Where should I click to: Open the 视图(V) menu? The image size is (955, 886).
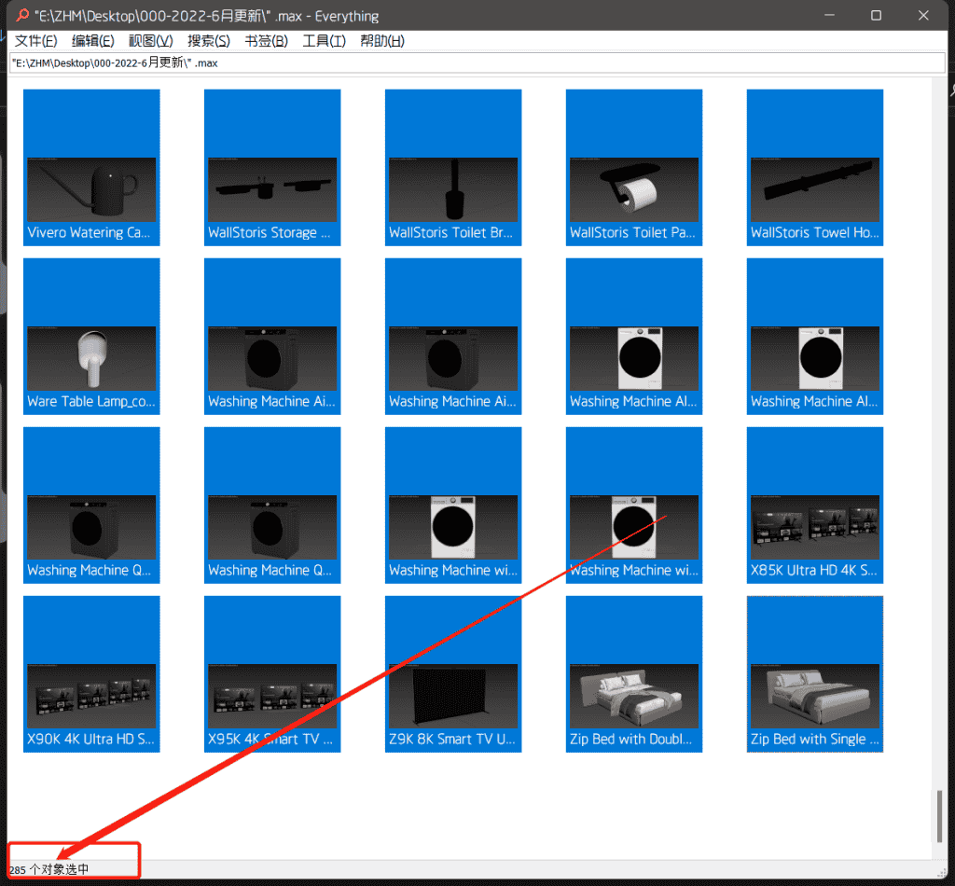150,41
